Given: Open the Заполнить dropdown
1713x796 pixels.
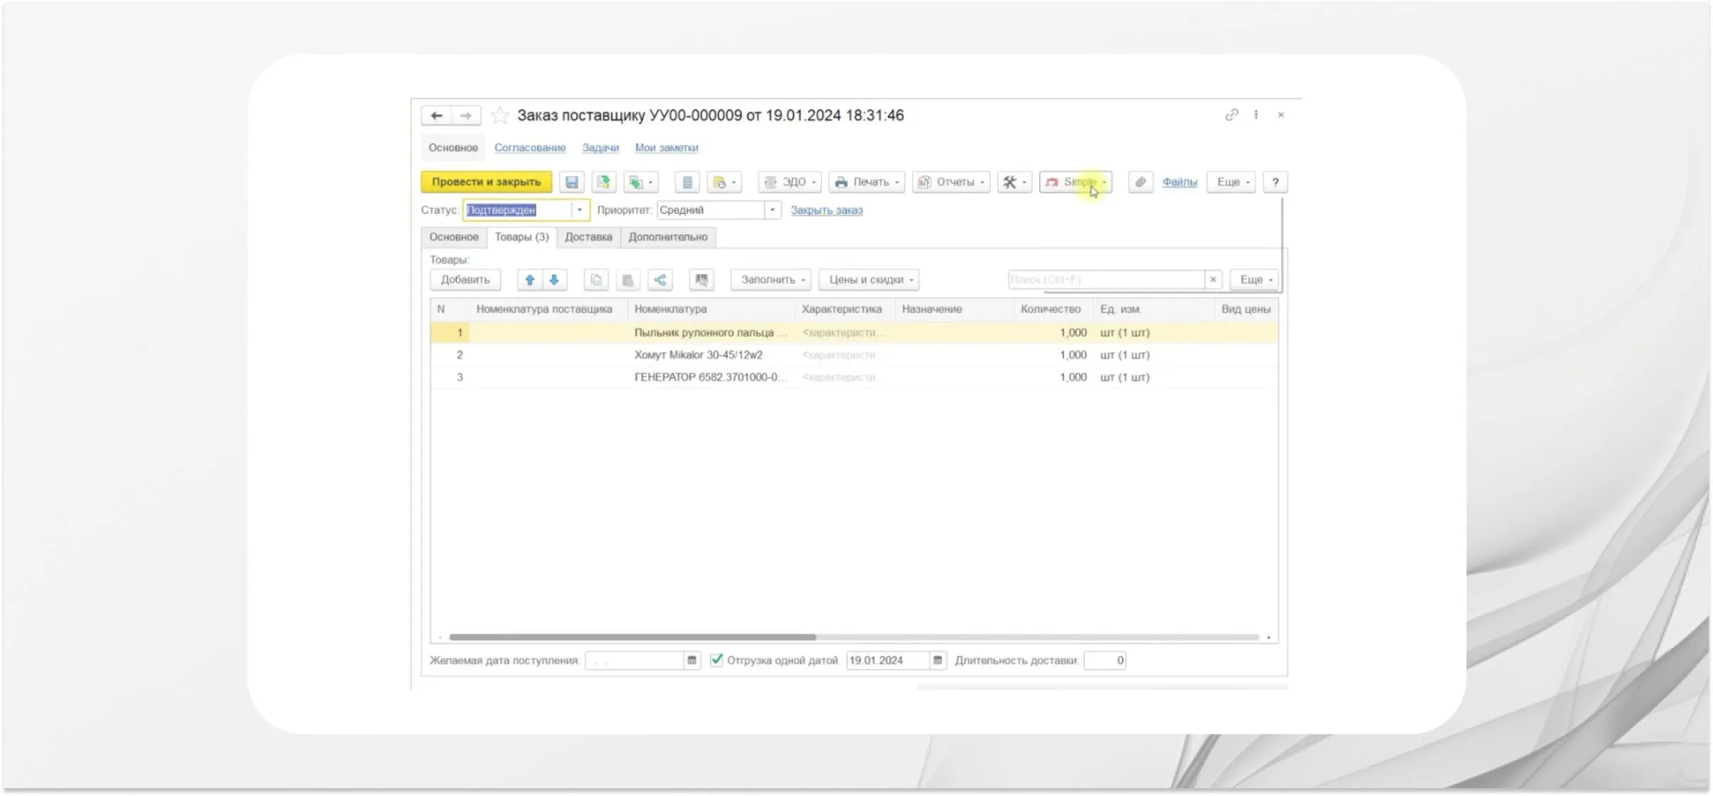Looking at the screenshot, I should (x=771, y=280).
